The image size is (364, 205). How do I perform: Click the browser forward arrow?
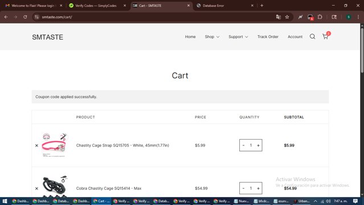tap(15, 17)
